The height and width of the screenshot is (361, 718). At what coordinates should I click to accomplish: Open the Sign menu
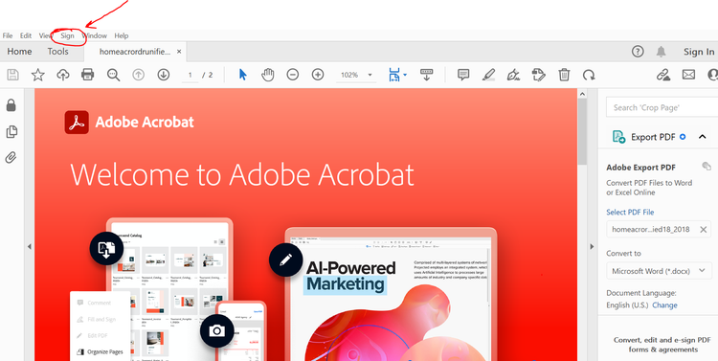(67, 35)
